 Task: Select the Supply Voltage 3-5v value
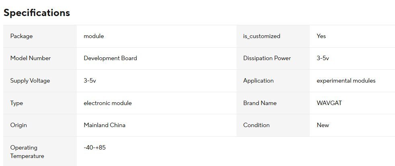point(90,81)
